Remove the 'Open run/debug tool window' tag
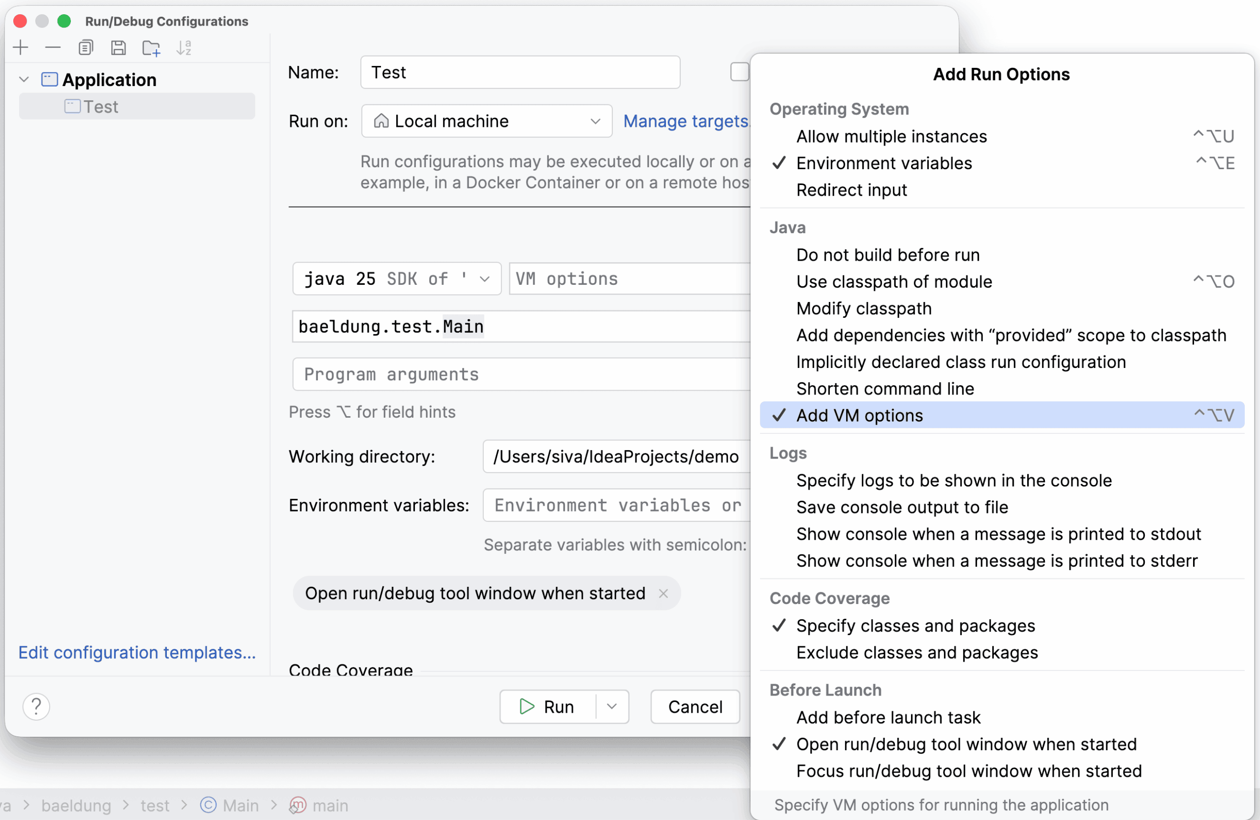The height and width of the screenshot is (820, 1260). [x=663, y=594]
